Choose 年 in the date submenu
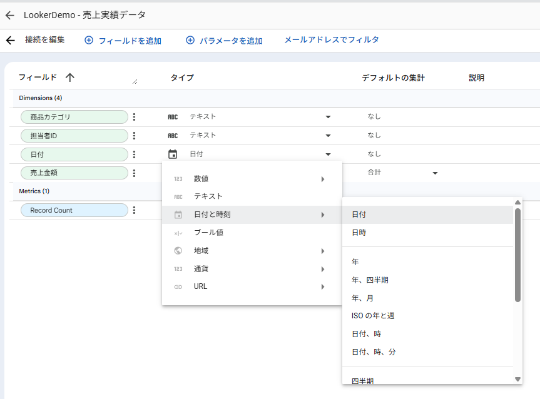Image resolution: width=540 pixels, height=399 pixels. point(428,262)
